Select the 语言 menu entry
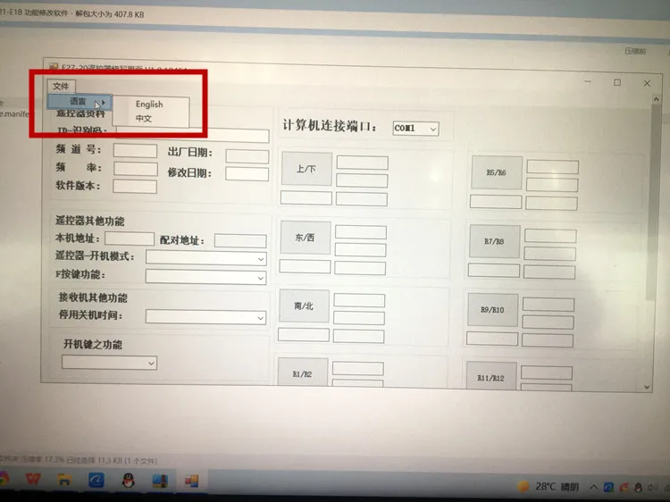Screen dimensions: 670x502 80,102
